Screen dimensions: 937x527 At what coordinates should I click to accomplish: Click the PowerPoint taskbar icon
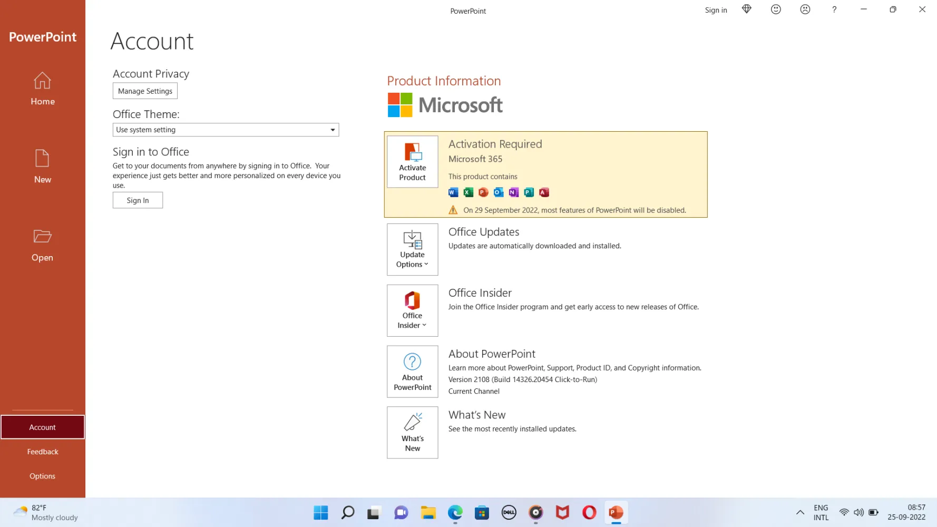coord(616,512)
